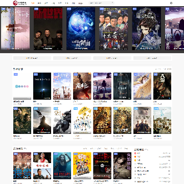
Task: Select the second navigation menu item in header
Action: (39, 3)
